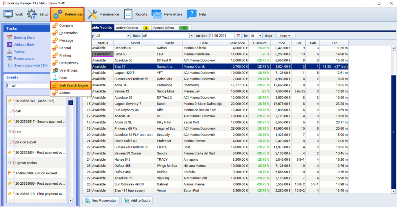Click the Sun Odyssey 49 DS model cell

[x=135, y=184]
